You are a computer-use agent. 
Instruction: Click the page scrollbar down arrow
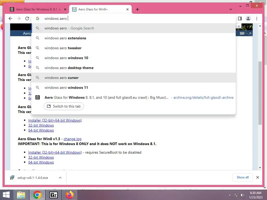[260, 168]
